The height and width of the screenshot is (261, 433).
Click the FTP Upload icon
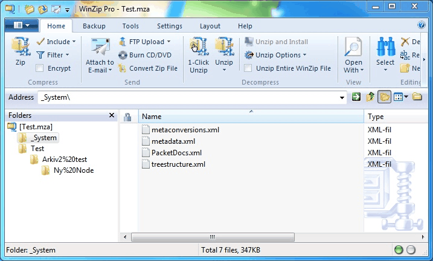[122, 42]
